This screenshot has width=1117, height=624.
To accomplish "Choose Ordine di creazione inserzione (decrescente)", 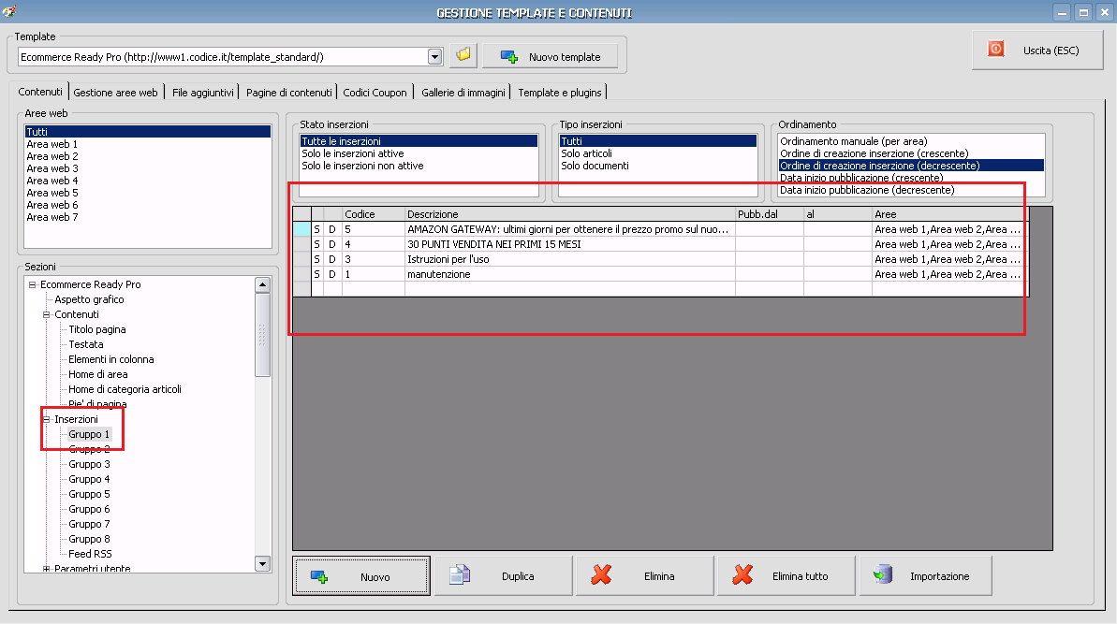I will [911, 165].
